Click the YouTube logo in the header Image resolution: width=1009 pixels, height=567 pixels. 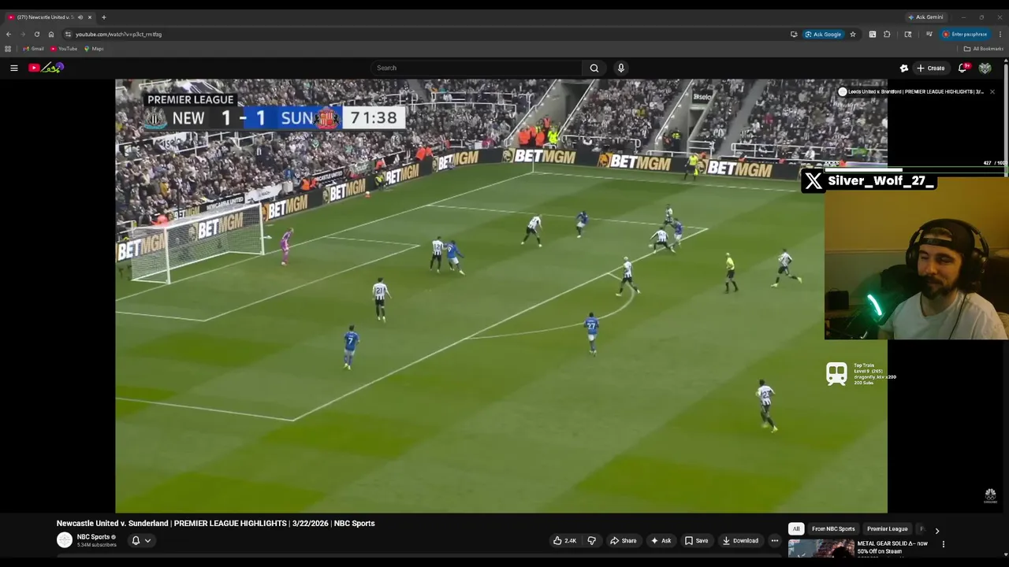click(46, 68)
